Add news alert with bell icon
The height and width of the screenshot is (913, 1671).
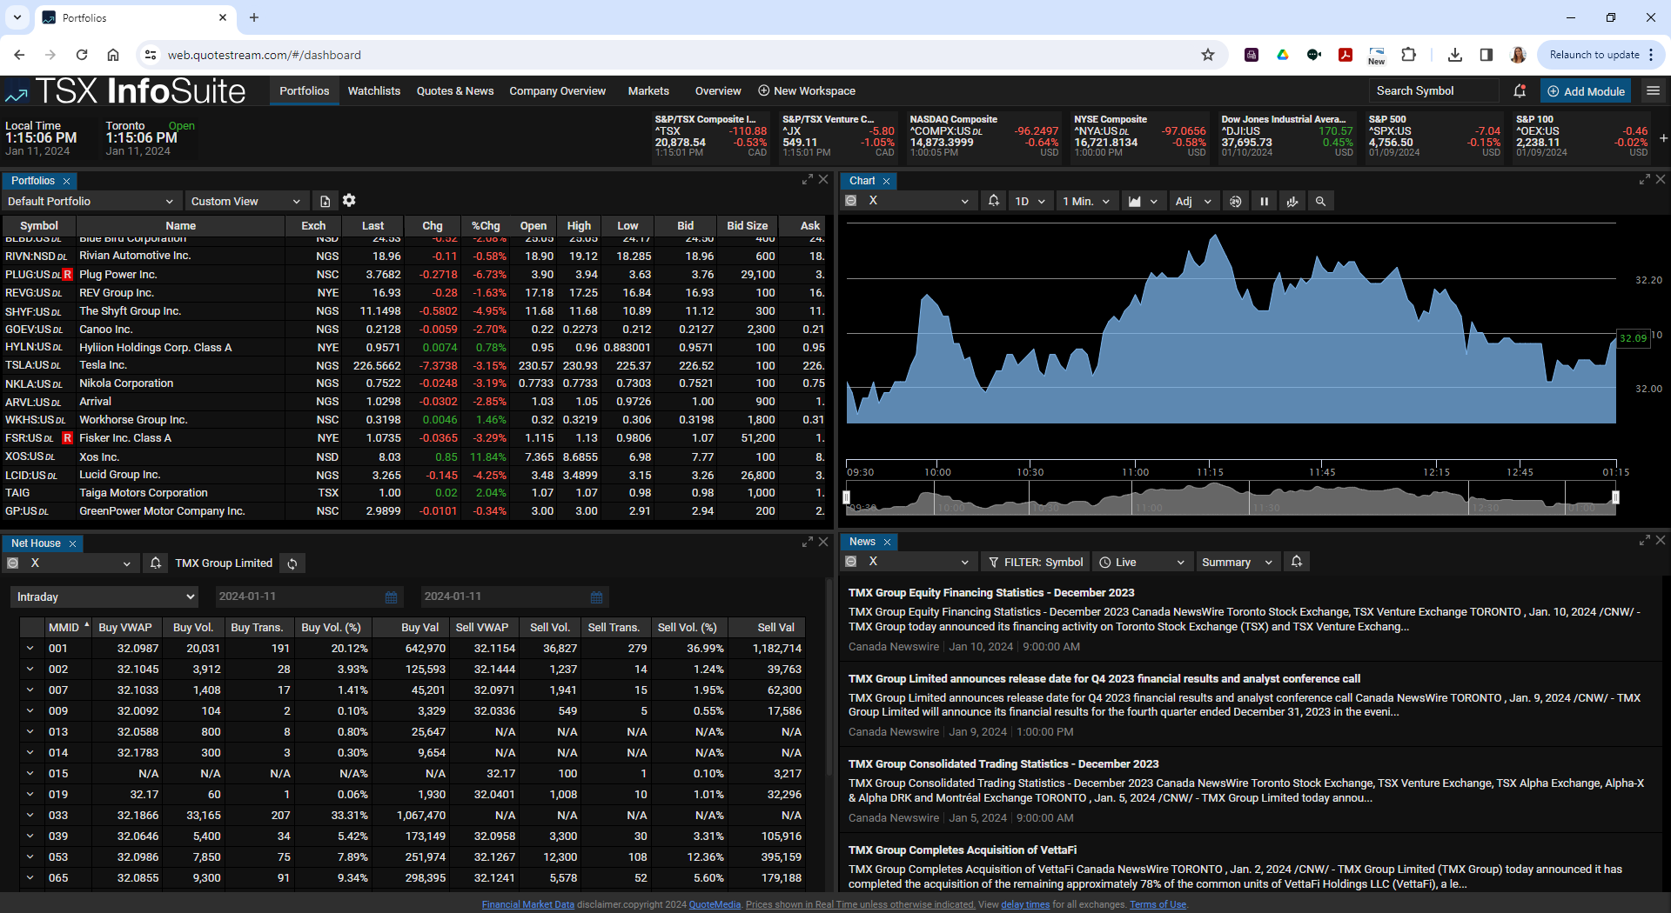pyautogui.click(x=1297, y=562)
